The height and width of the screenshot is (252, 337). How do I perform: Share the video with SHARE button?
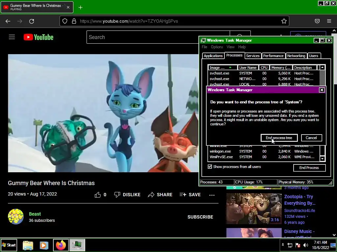pyautogui.click(x=160, y=195)
